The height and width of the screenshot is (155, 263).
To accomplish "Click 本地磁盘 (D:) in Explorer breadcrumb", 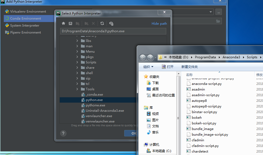I will pyautogui.click(x=179, y=57).
